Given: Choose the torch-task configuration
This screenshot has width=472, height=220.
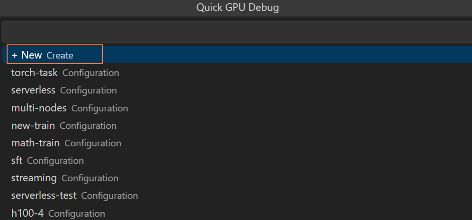Looking at the screenshot, I should click(x=35, y=73).
